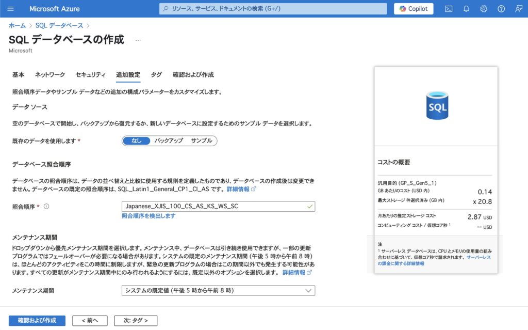The image size is (528, 330).
Task: Open the hamburger portal menu
Action: (x=10, y=9)
